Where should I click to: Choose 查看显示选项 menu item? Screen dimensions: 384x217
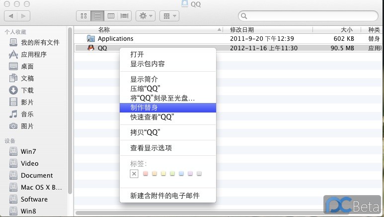click(x=168, y=148)
